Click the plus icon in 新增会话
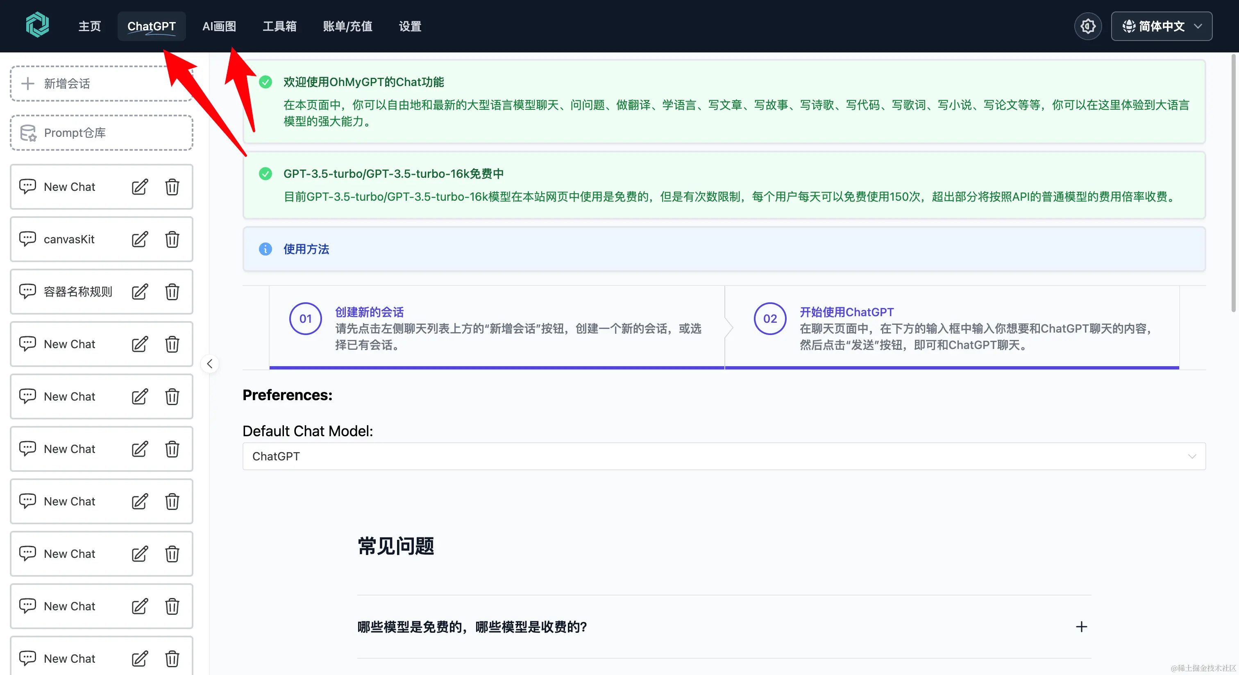Image resolution: width=1239 pixels, height=675 pixels. 28,84
